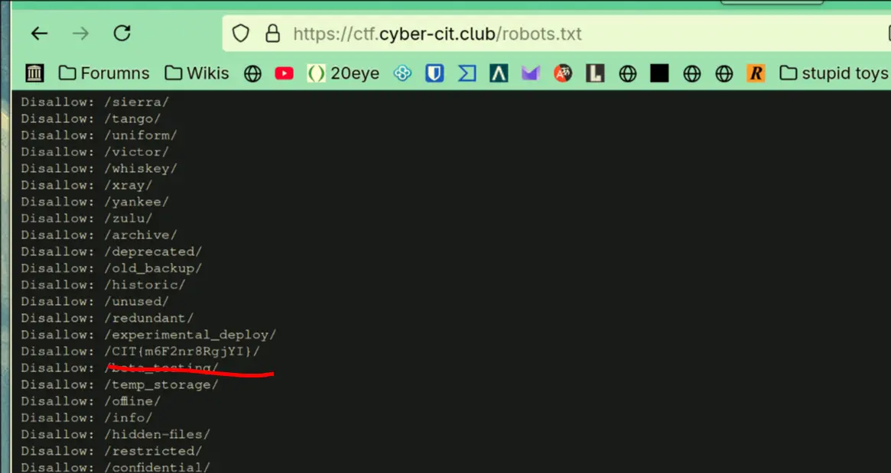Open the YouTube bookmark

[285, 73]
